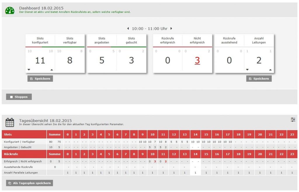This screenshot has width=299, height=192.
Task: Increase Slots konfiguriert with up arrow
Action: click(52, 69)
